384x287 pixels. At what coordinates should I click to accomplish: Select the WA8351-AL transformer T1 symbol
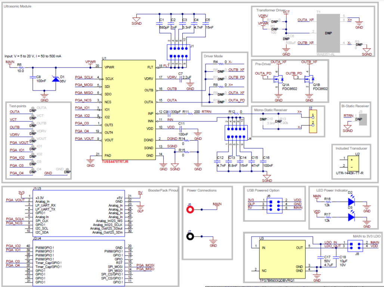pyautogui.click(x=328, y=33)
